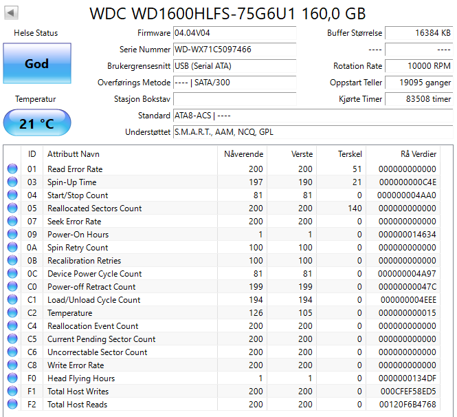
Task: Click the Nåverende column header
Action: pos(242,153)
